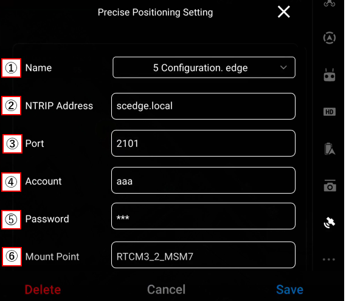Open the navigation perception settings icon
Image resolution: width=346 pixels, height=301 pixels.
click(x=330, y=38)
